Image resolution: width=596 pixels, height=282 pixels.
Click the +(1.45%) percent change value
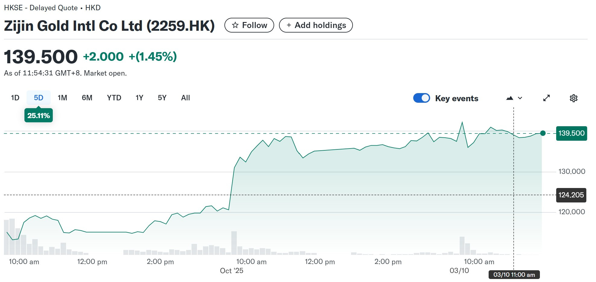pyautogui.click(x=153, y=57)
